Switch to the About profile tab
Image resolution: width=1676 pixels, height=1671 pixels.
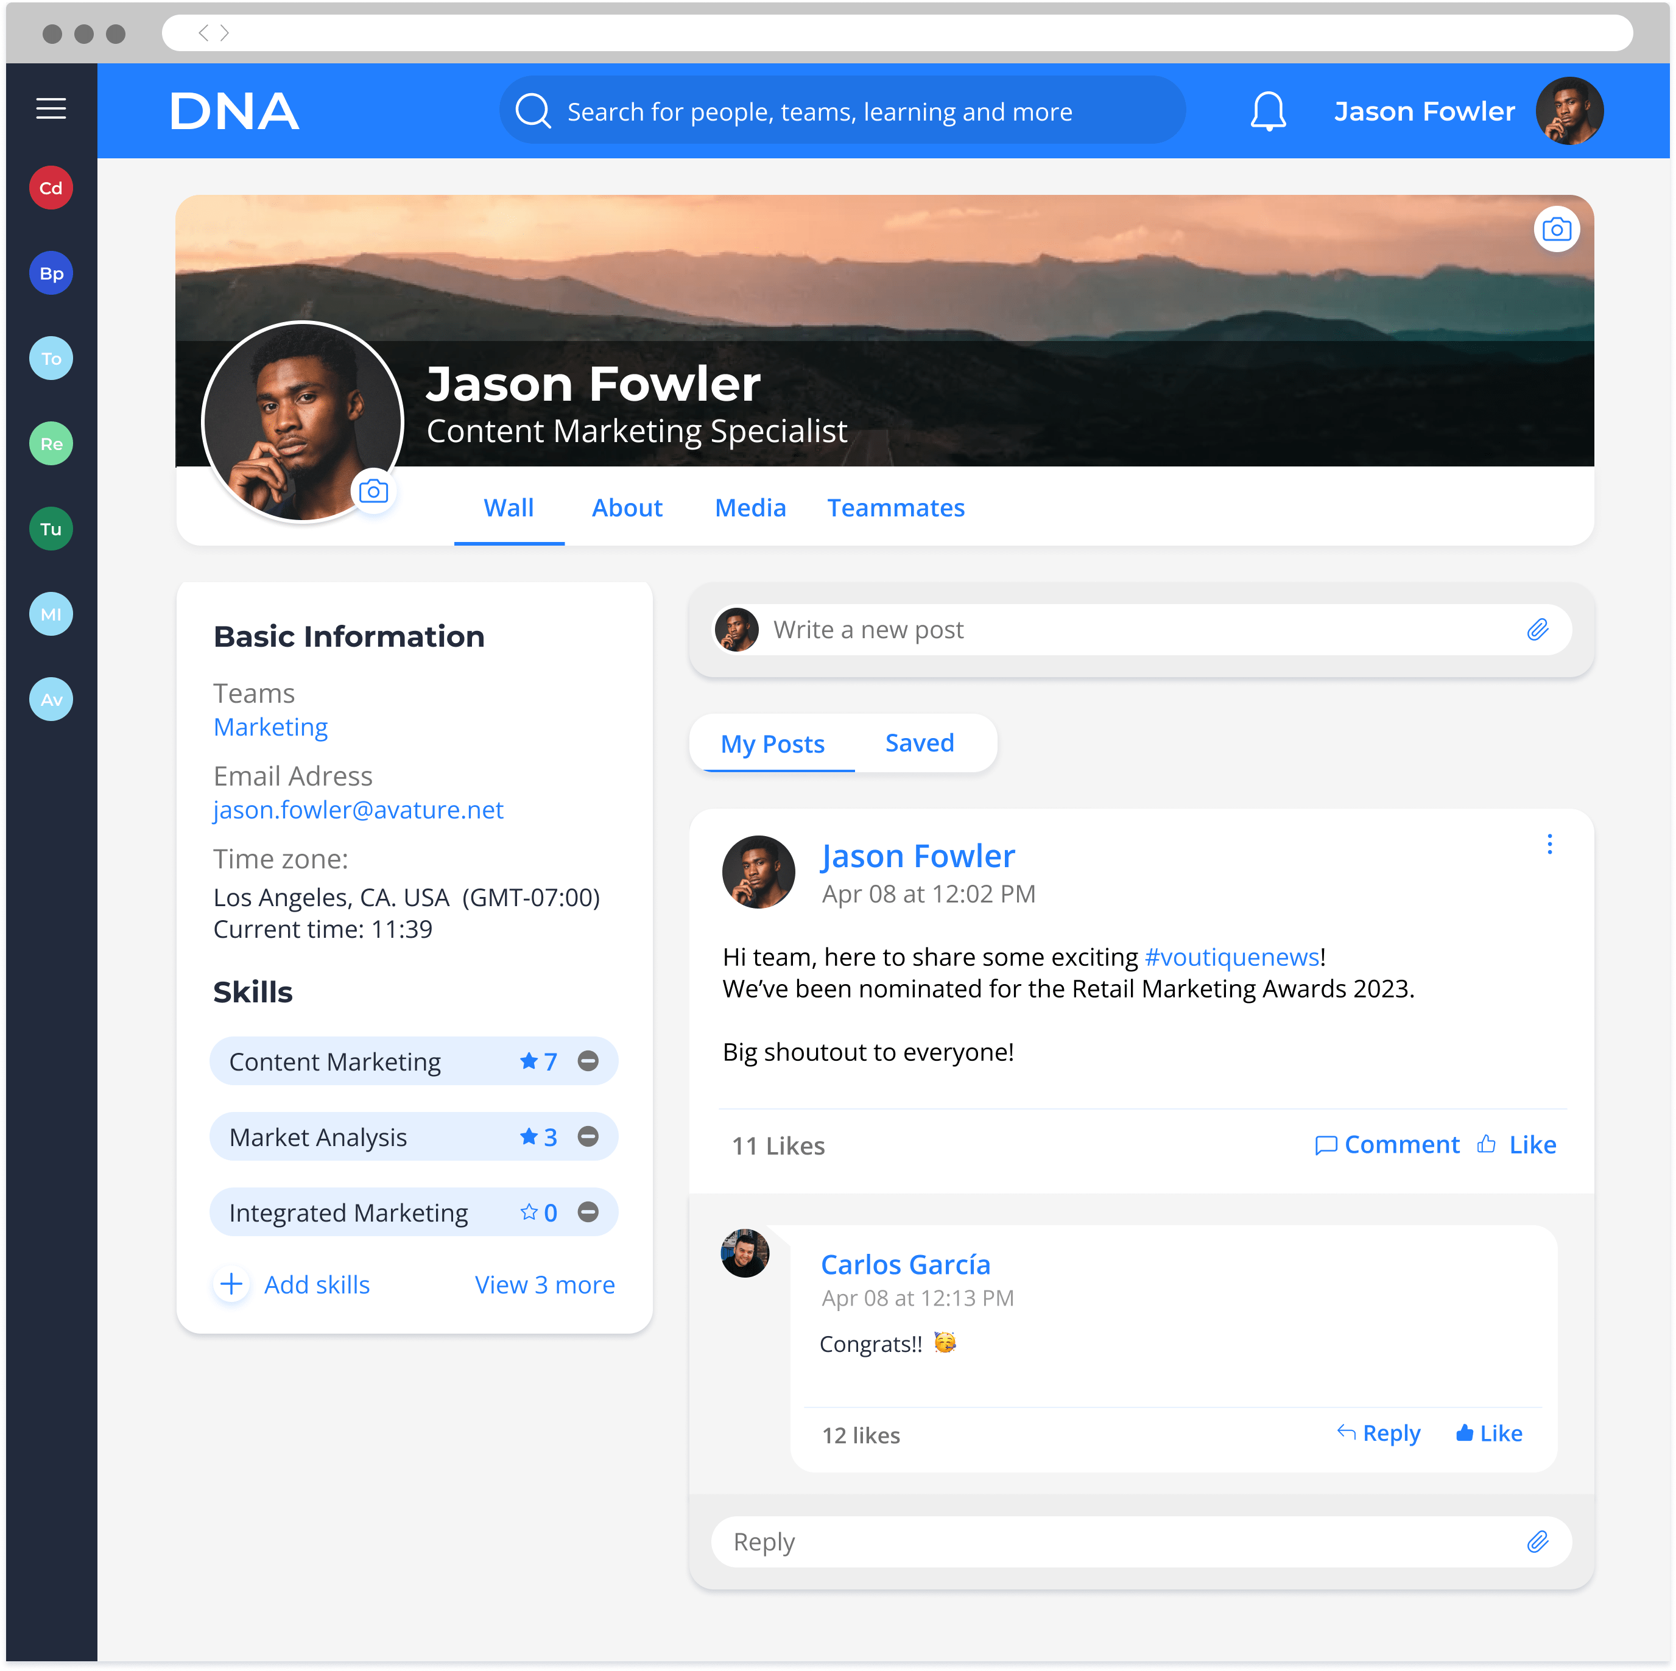click(627, 508)
